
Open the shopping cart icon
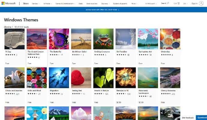[x=178, y=3]
